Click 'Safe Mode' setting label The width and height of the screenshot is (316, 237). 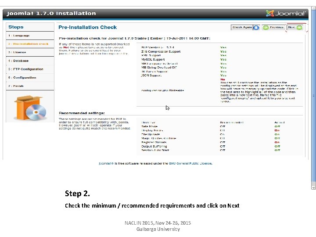149,126
